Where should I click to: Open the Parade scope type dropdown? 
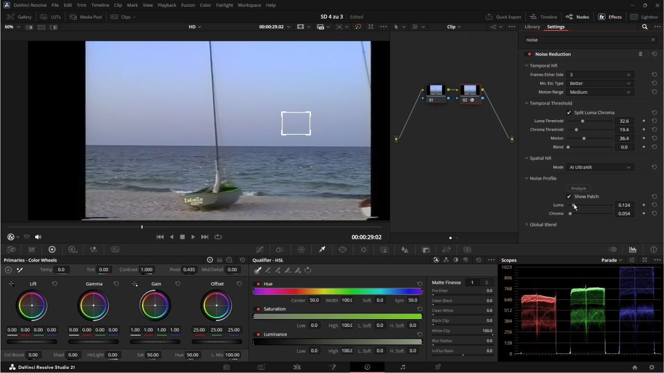click(612, 260)
